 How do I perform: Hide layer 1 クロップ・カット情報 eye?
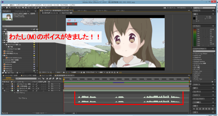tap(3, 84)
